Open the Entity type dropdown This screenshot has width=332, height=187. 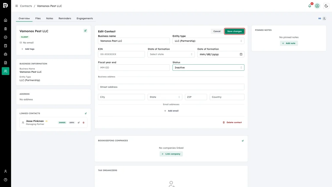[x=208, y=41]
